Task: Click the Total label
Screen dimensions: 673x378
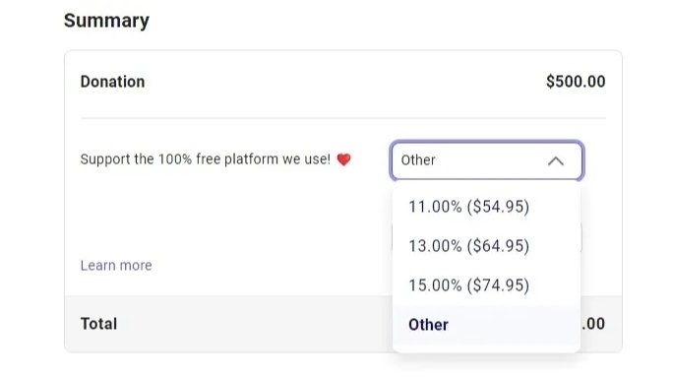Action: click(98, 324)
